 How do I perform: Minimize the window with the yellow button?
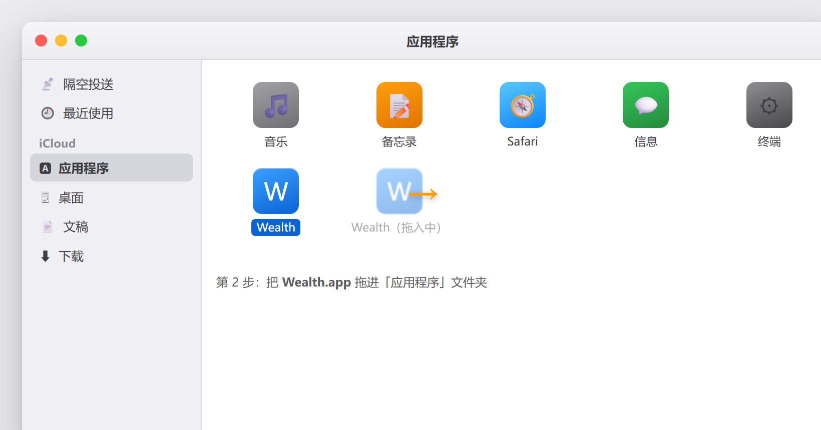pyautogui.click(x=61, y=40)
